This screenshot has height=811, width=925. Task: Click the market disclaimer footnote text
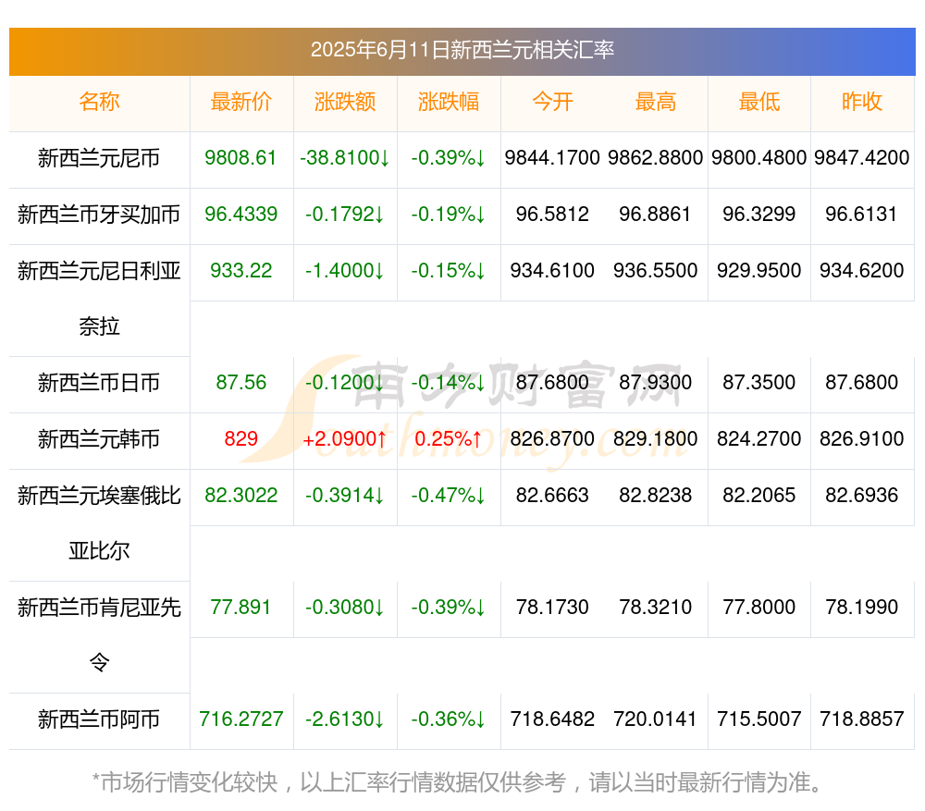pos(457,783)
